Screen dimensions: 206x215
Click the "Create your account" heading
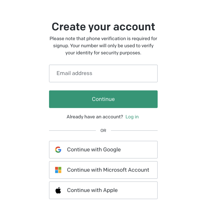[103, 27]
